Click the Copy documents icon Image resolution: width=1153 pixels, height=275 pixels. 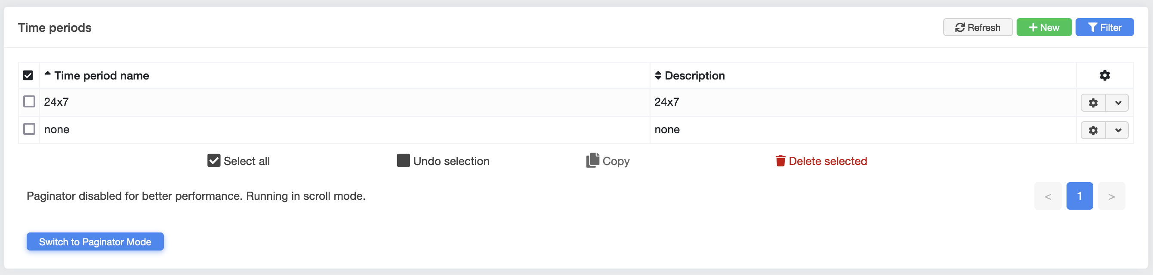pos(592,161)
